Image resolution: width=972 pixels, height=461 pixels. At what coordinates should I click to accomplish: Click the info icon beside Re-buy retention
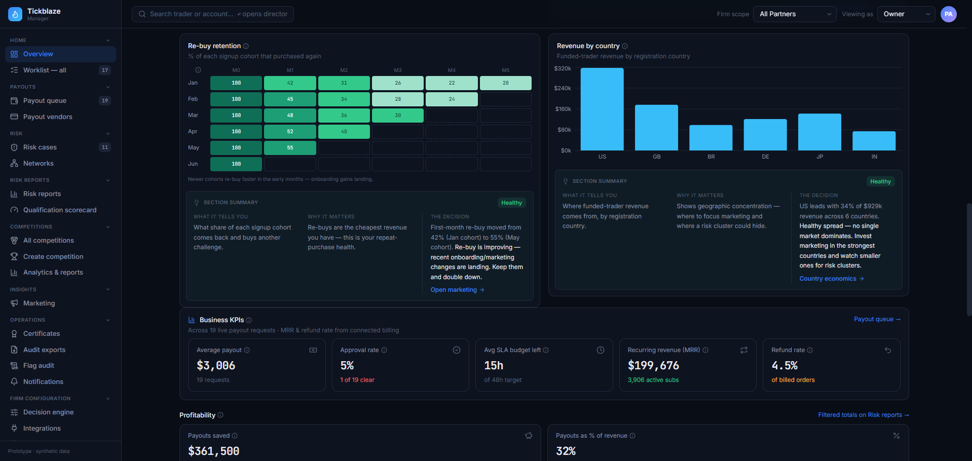point(246,46)
